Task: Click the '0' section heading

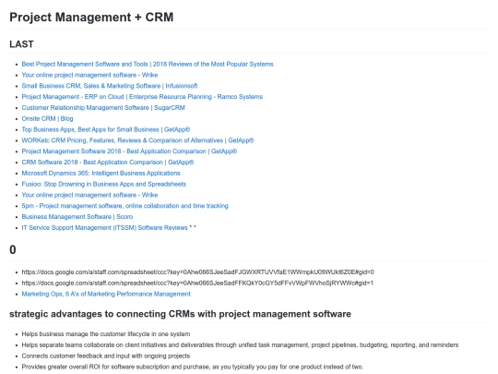Action: [13, 249]
